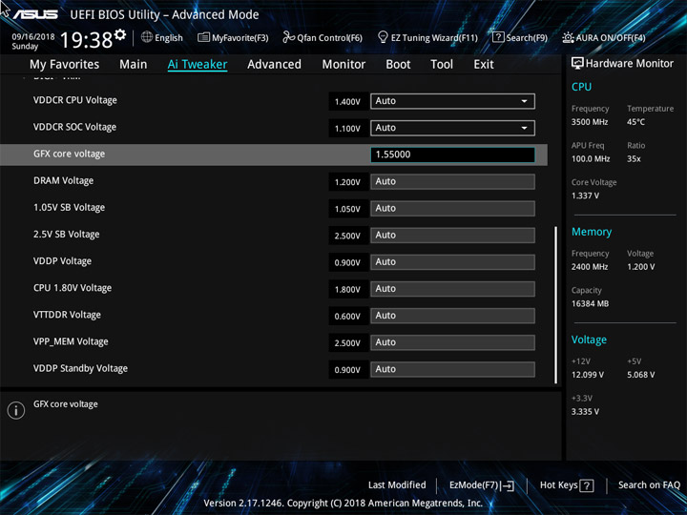Click the settings list scrollbar
The height and width of the screenshot is (515, 687).
coord(555,304)
